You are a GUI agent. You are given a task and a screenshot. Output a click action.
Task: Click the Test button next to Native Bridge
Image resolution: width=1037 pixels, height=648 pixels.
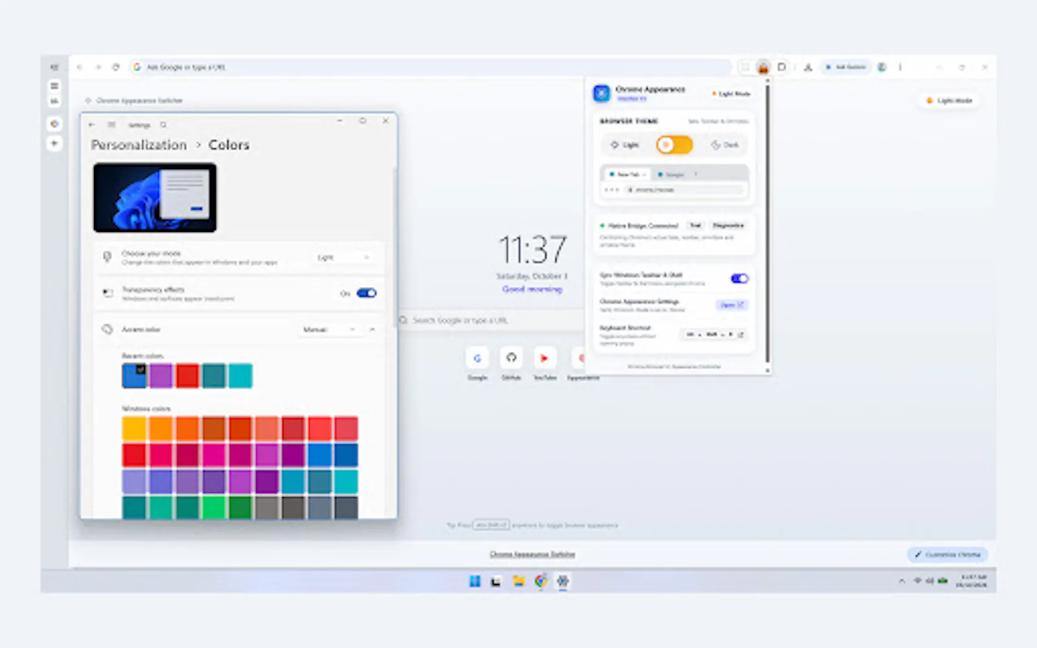695,226
